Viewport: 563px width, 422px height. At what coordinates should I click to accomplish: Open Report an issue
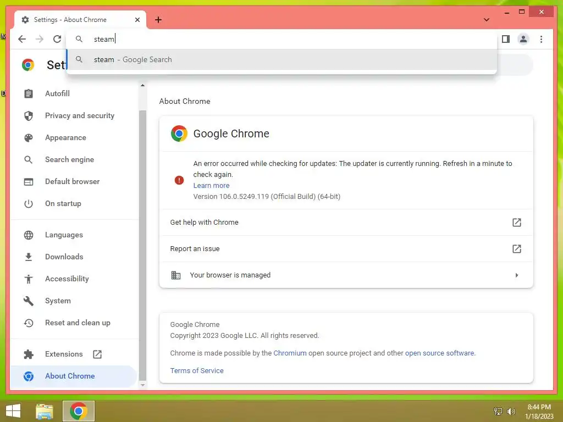(x=346, y=249)
